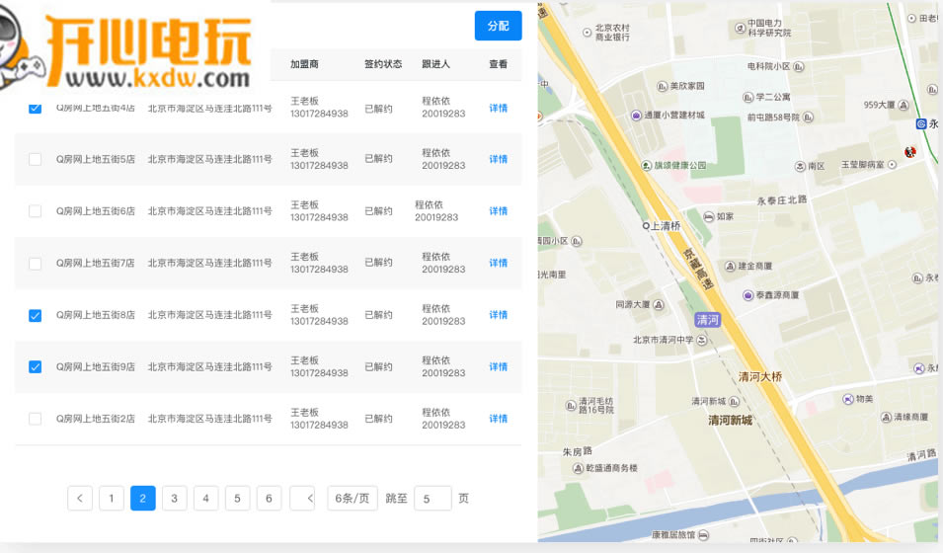The width and height of the screenshot is (943, 553).
Task: Go to page 6 in pagination
Action: pos(269,499)
